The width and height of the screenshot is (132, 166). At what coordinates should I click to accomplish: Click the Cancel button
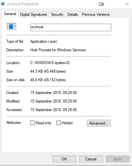click(91, 159)
